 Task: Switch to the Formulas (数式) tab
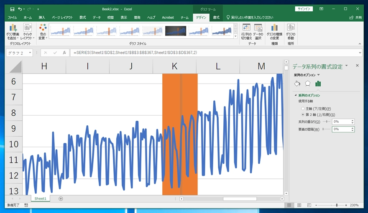[x=83, y=18]
